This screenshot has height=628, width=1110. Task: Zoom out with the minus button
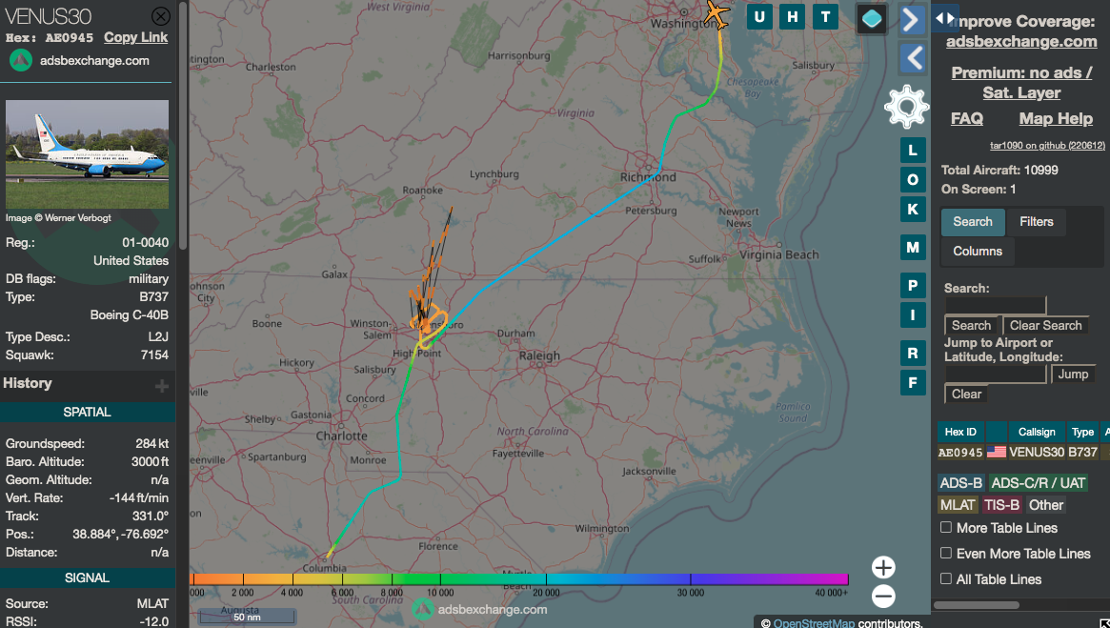coord(883,597)
